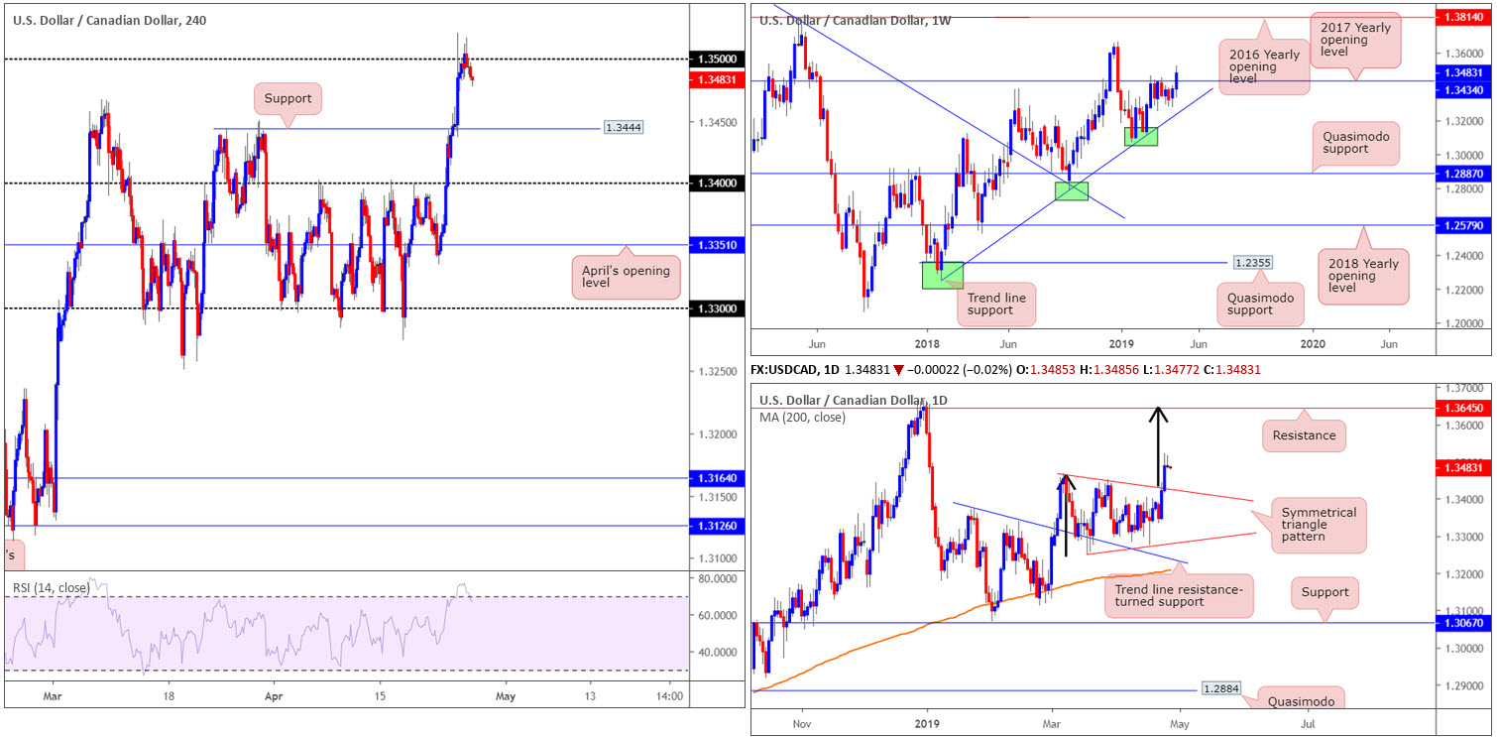Select 'Quasimodo support' callout near 1.28870

[1357, 143]
